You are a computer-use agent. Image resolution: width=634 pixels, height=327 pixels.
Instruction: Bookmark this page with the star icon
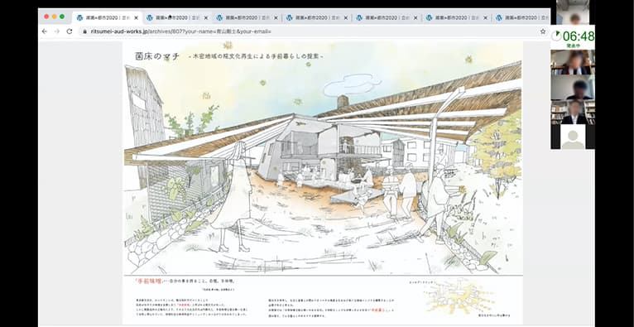(x=543, y=31)
